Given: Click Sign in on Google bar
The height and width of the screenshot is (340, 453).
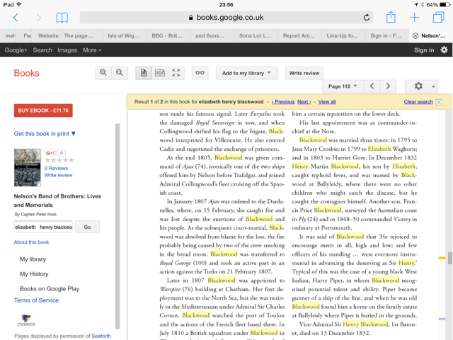Looking at the screenshot, I should click(x=424, y=50).
